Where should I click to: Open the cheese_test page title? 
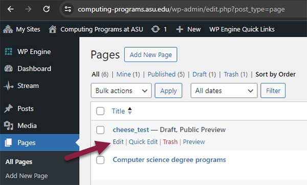pyautogui.click(x=131, y=130)
